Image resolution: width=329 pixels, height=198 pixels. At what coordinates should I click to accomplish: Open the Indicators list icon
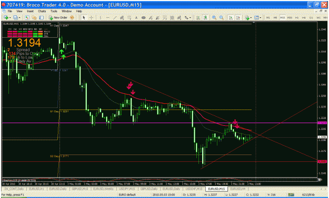tap(247, 18)
